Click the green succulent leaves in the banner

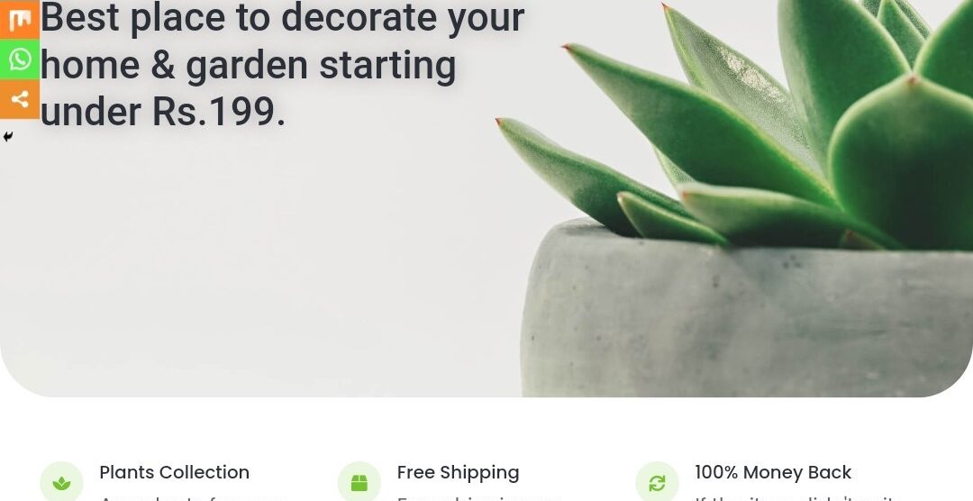(776, 124)
